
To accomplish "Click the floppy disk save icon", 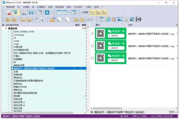I will pos(31,13).
